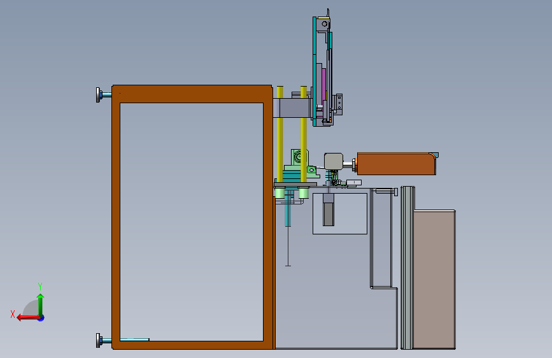
Task: Select the left yellow guide rod
Action: tap(280, 134)
